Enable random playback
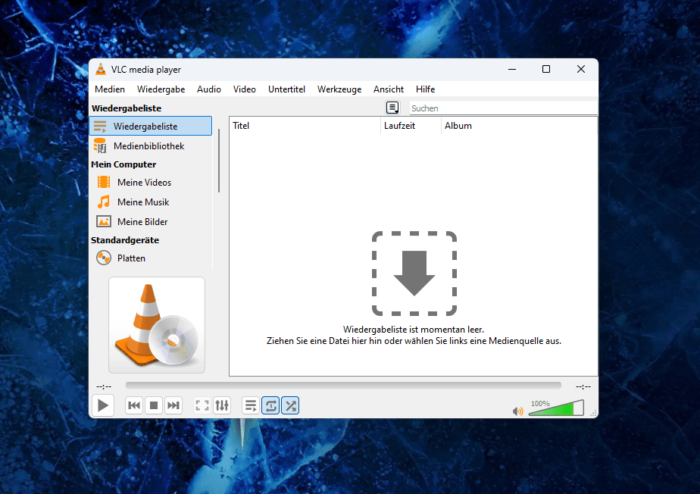 (x=290, y=405)
